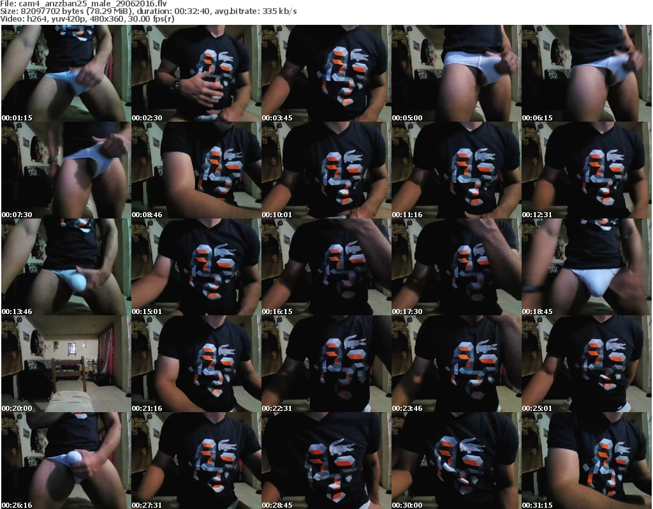This screenshot has height=509, width=653.
Task: Open the thumbnail stamped 00:17:30
Action: (x=456, y=267)
